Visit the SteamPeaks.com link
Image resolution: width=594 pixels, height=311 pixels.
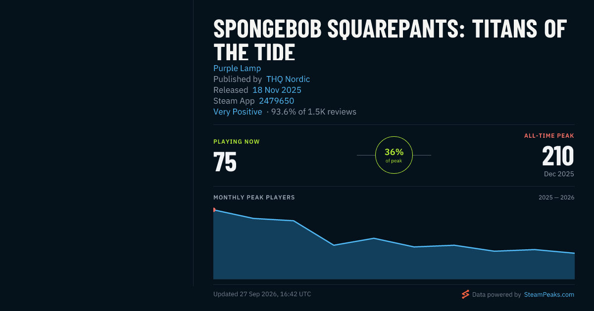coord(549,294)
